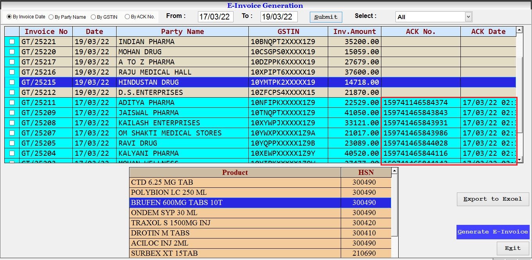Click the GSTIN column header
The image size is (532, 260).
(x=288, y=32)
